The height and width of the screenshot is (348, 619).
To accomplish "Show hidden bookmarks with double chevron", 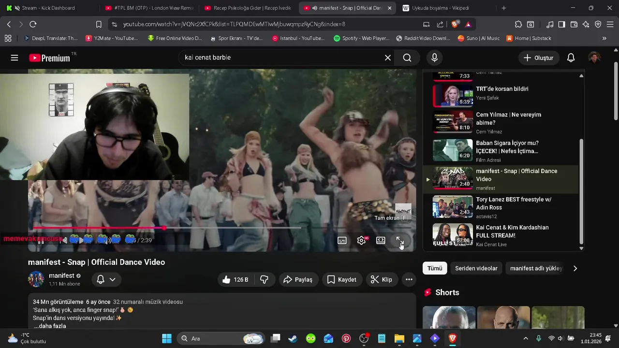I will pyautogui.click(x=604, y=38).
